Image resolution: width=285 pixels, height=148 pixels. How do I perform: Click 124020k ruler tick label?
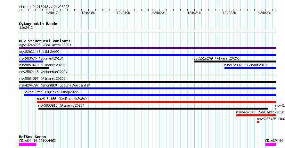pos(159,13)
